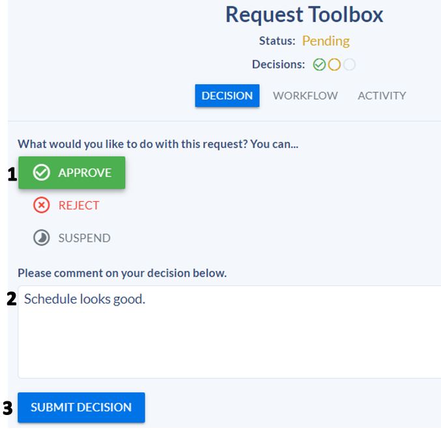441x430 pixels.
Task: Click the "Please comment on your decision" label
Action: tap(122, 274)
